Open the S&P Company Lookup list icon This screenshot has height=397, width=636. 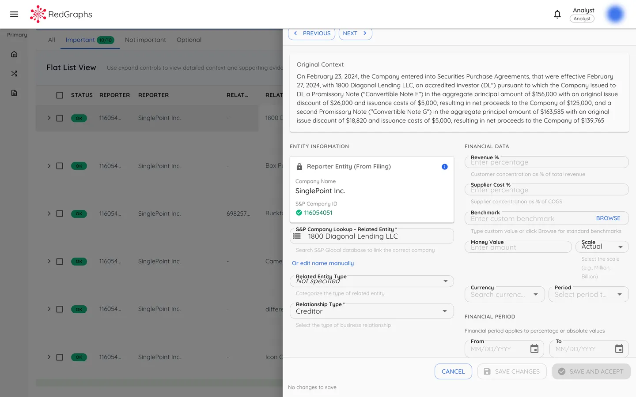(x=298, y=236)
